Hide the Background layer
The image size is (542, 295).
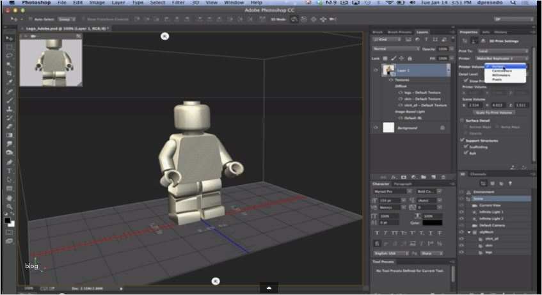(377, 128)
